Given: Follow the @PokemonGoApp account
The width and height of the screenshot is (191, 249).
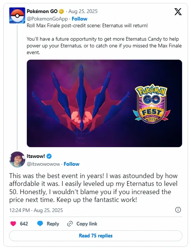Looking at the screenshot, I should click(x=79, y=19).
